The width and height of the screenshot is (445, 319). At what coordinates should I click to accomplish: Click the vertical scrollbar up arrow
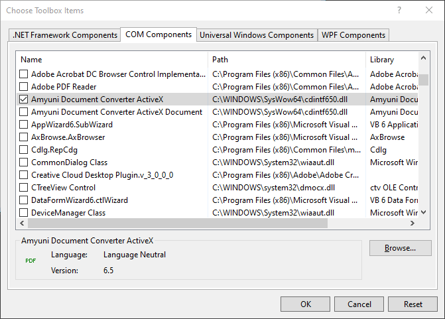pyautogui.click(x=423, y=58)
